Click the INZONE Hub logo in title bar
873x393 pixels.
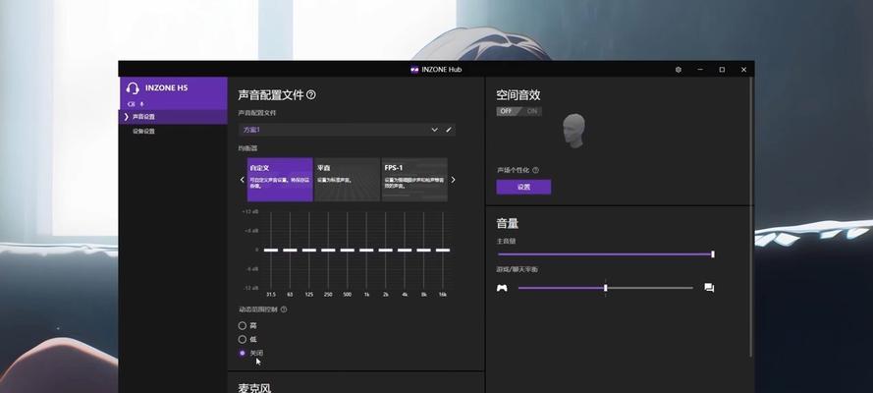point(414,70)
